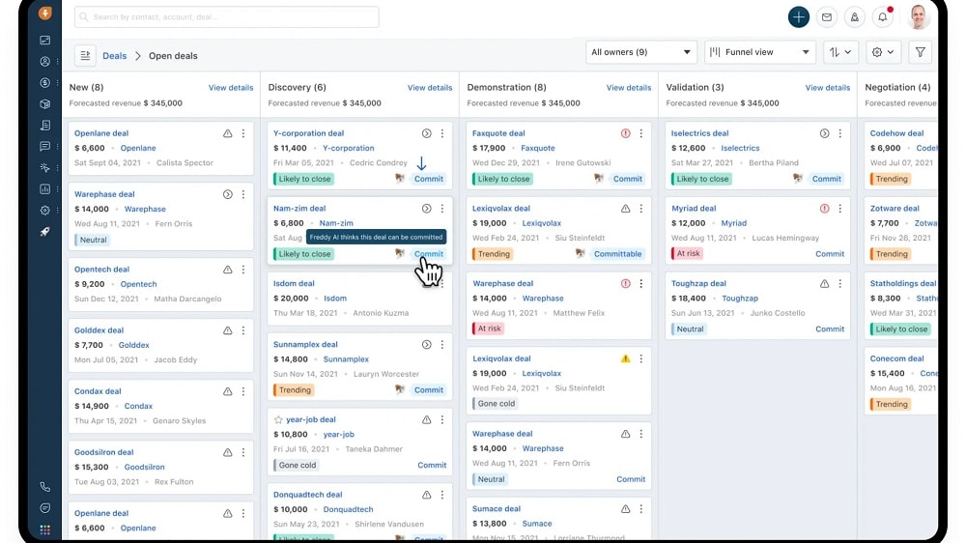Screen dimensions: 966x543
Task: Open reports chart icon in sidebar
Action: coord(45,189)
